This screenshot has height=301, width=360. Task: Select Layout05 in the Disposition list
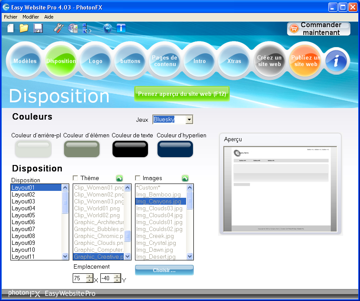[x=36, y=215]
